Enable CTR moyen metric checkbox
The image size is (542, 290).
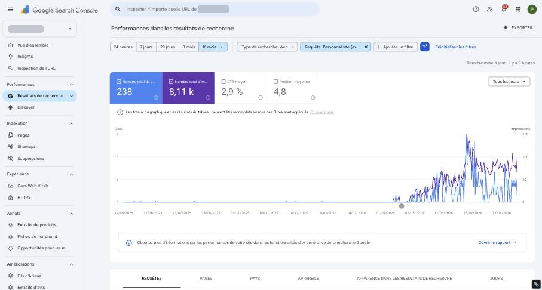(x=223, y=82)
